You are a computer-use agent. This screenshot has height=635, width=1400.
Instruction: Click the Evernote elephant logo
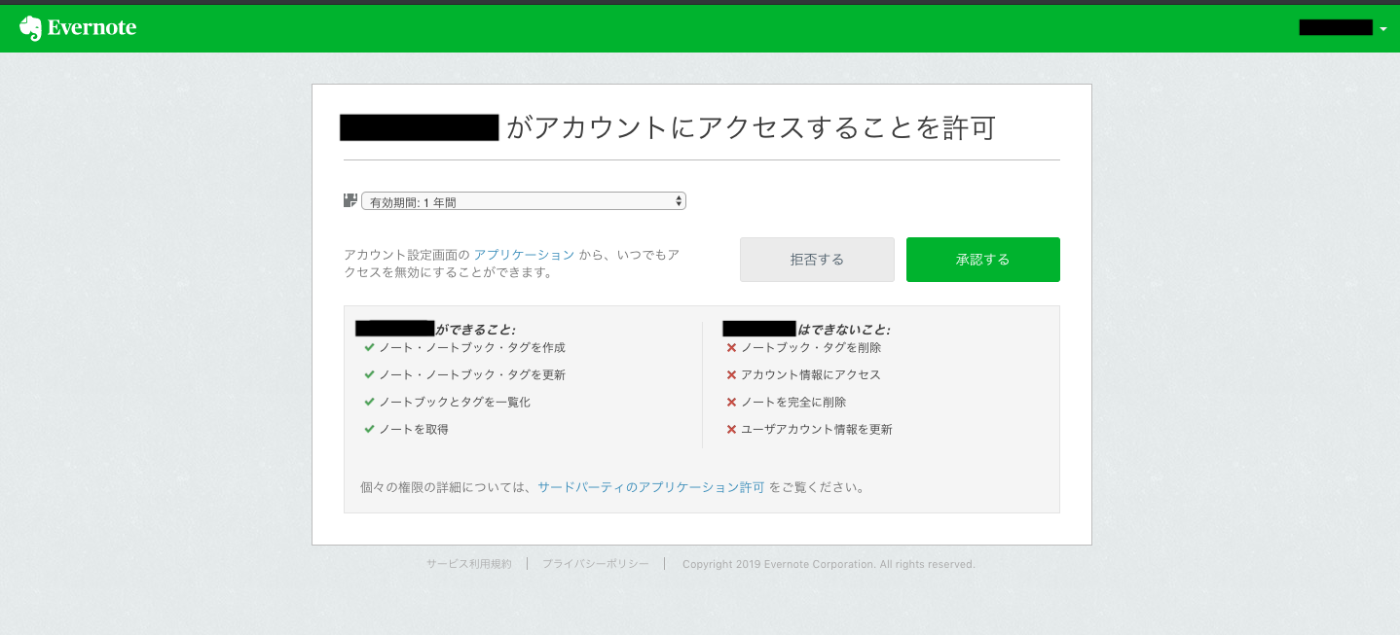[31, 28]
